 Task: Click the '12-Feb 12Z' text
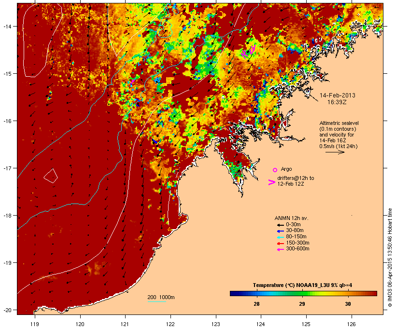pyautogui.click(x=291, y=184)
